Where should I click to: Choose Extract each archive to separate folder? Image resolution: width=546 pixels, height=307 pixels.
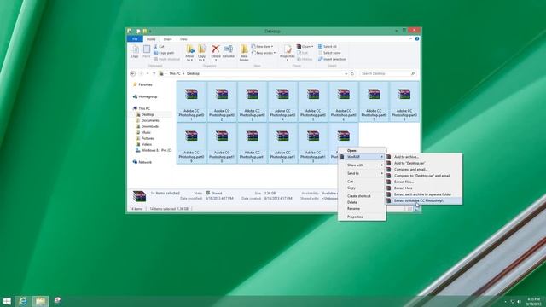click(424, 194)
